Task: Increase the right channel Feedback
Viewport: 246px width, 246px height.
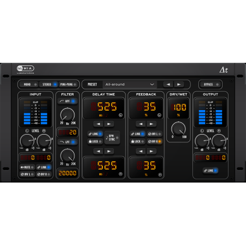Action: coord(151,151)
